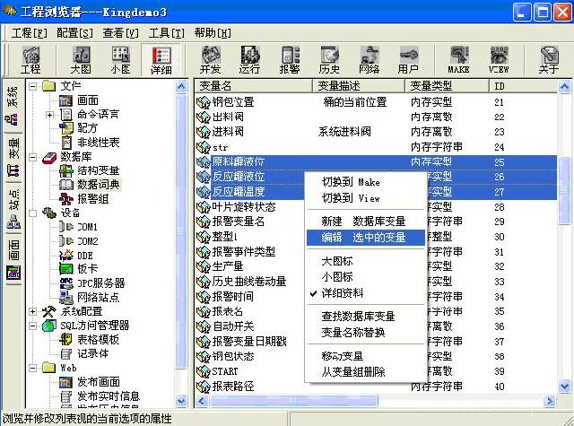574x426 pixels.
Task: Select 画面 in the project tree
Action: click(88, 100)
